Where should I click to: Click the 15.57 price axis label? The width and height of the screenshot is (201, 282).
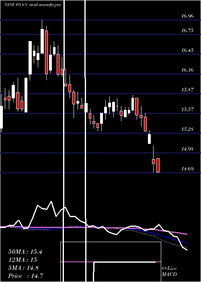tap(187, 109)
